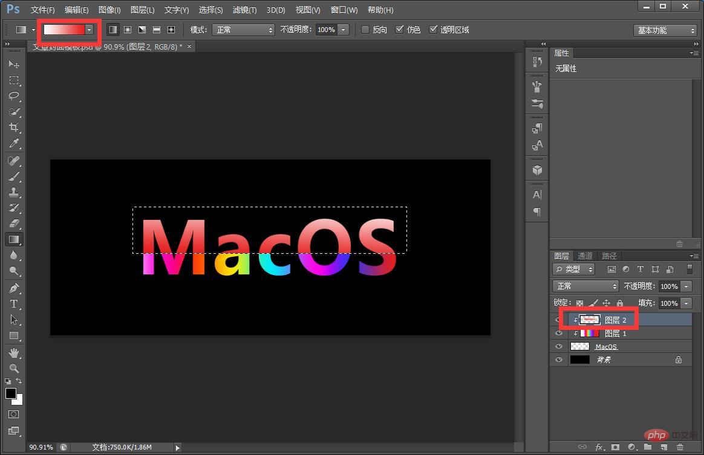Open the 基本功能 workspace dropdown
This screenshot has height=455, width=704.
click(x=665, y=30)
